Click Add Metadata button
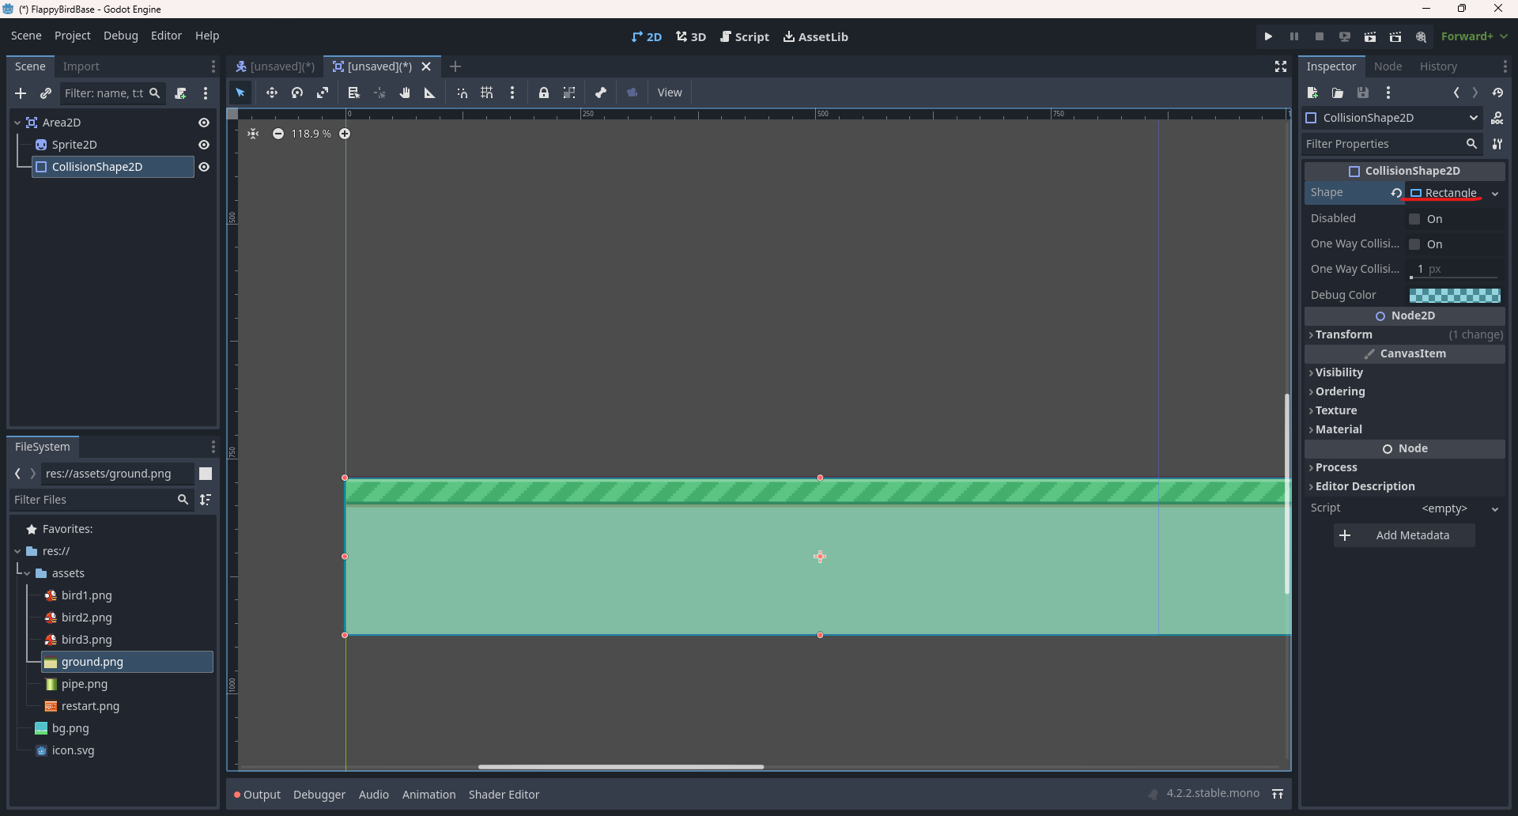1518x816 pixels. pos(1404,535)
